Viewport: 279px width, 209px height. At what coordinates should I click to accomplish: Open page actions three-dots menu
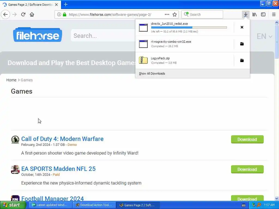click(x=167, y=14)
